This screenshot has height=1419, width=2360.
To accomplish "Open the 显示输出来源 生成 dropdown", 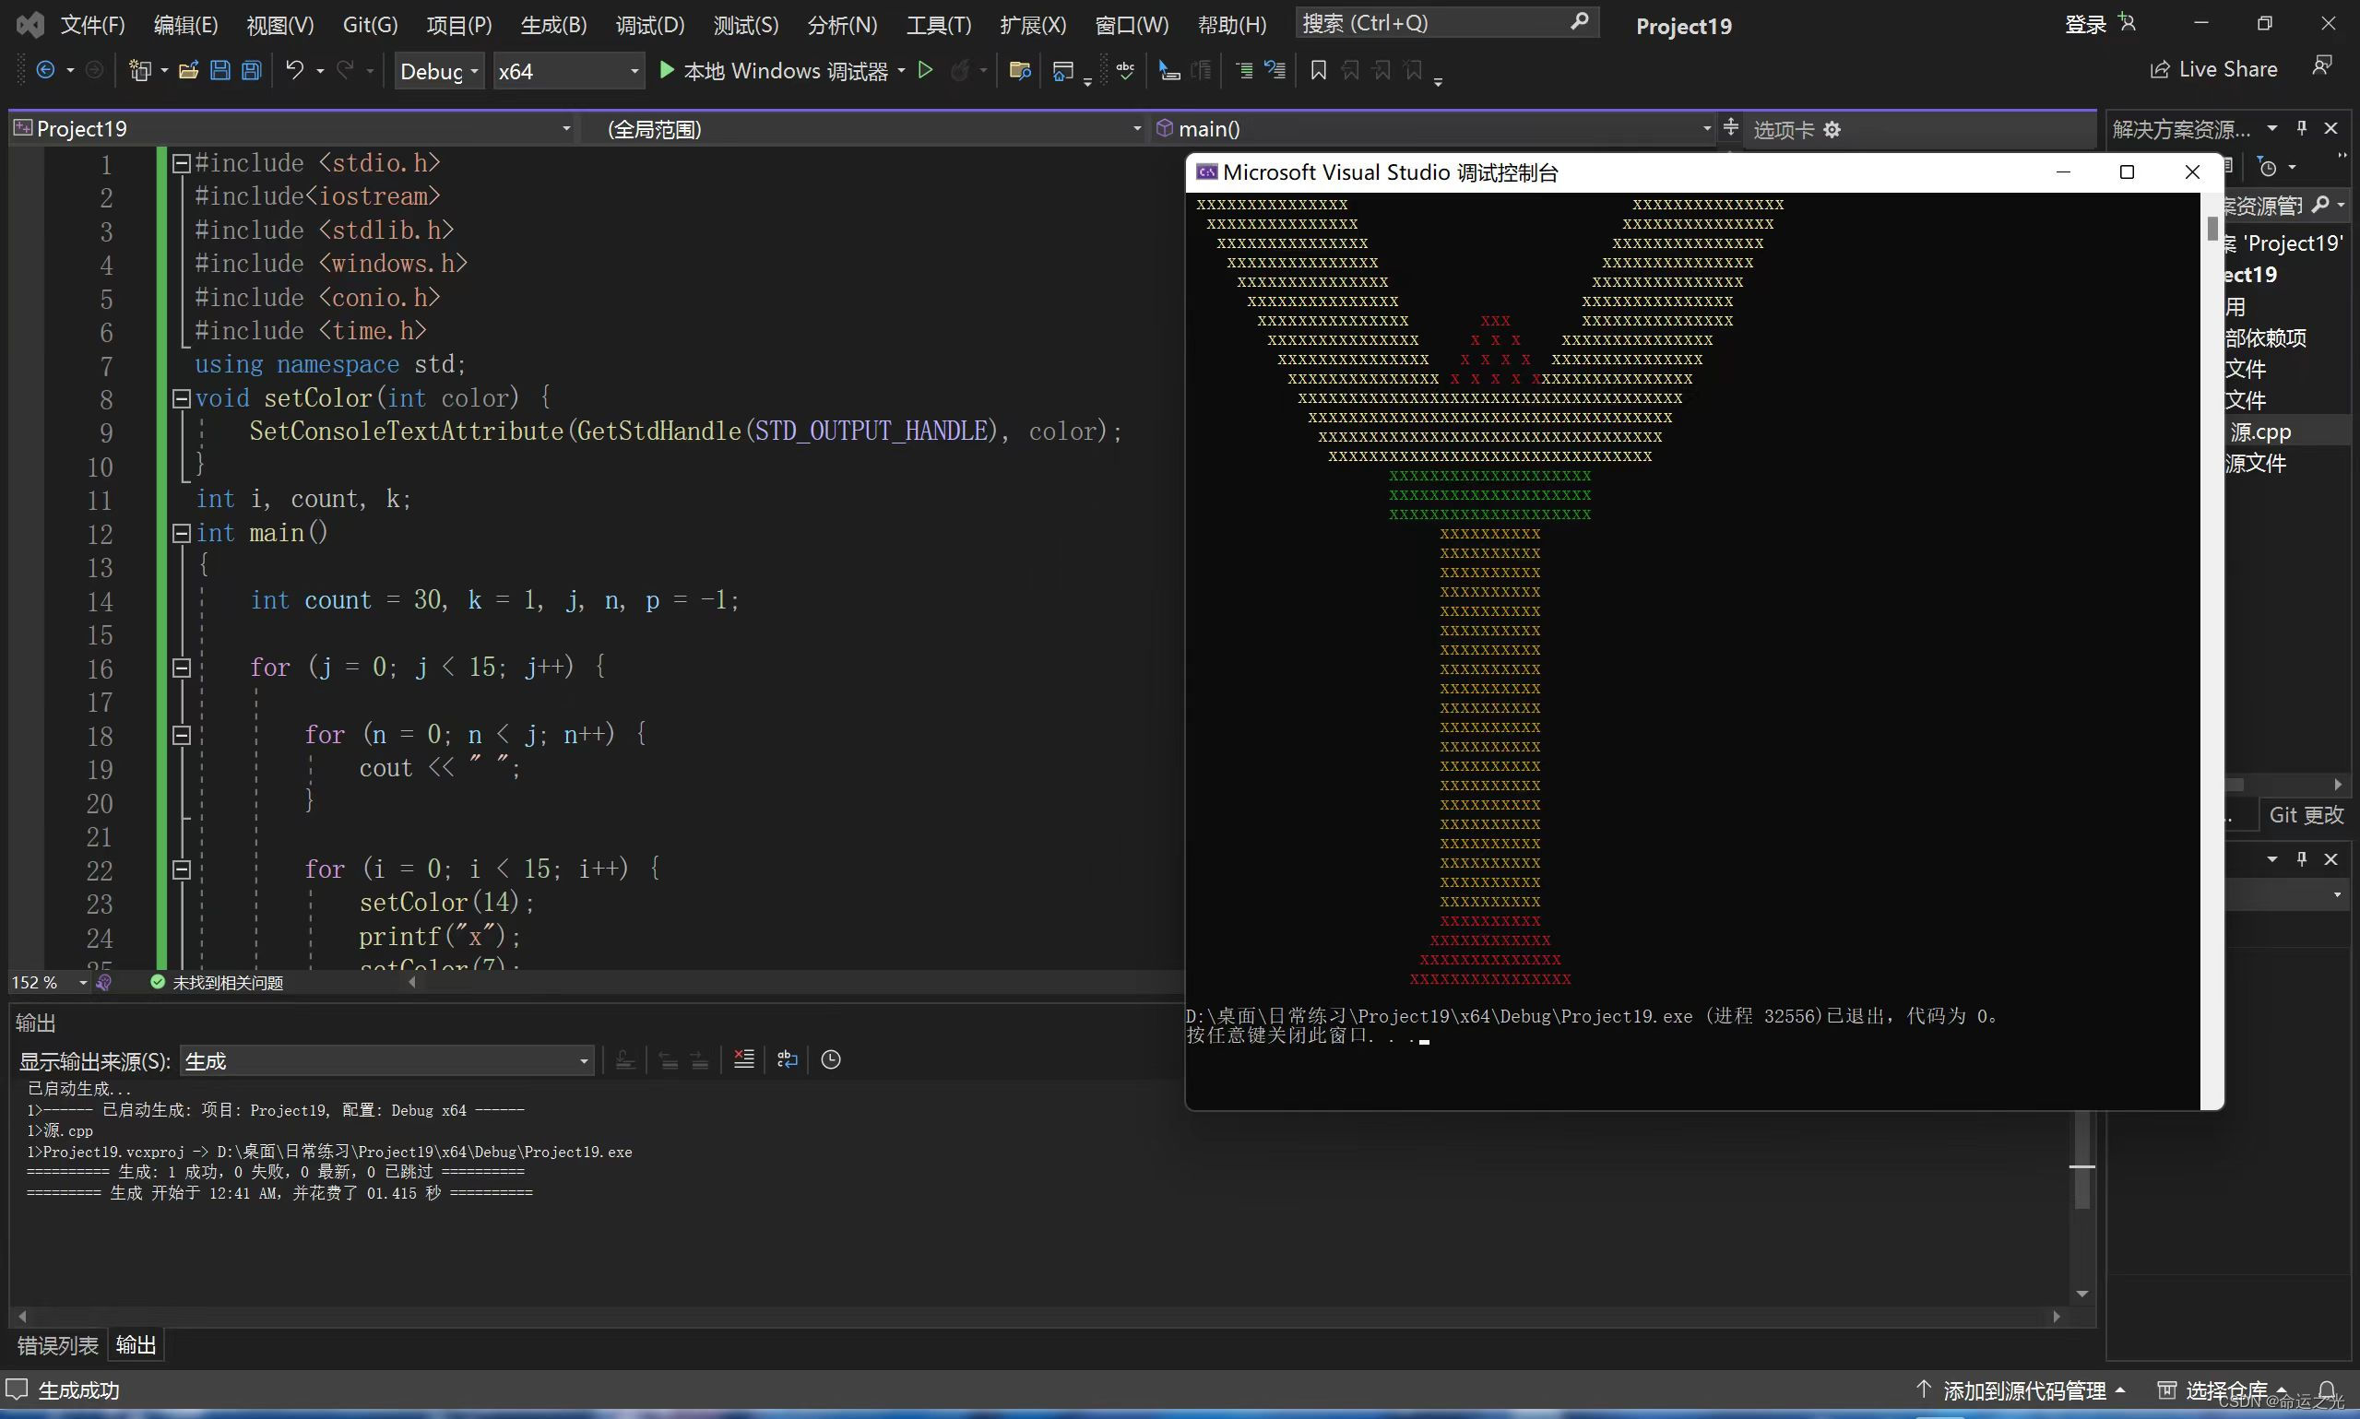I will pos(387,1060).
